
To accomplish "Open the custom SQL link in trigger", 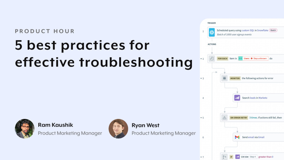I will point(248,30).
